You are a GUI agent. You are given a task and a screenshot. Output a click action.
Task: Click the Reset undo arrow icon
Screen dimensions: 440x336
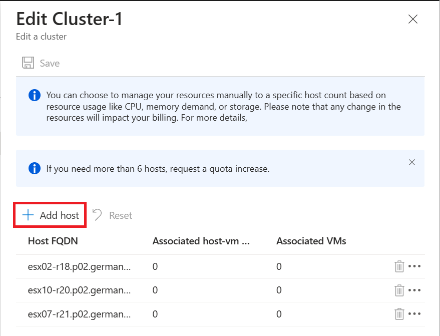(x=97, y=215)
